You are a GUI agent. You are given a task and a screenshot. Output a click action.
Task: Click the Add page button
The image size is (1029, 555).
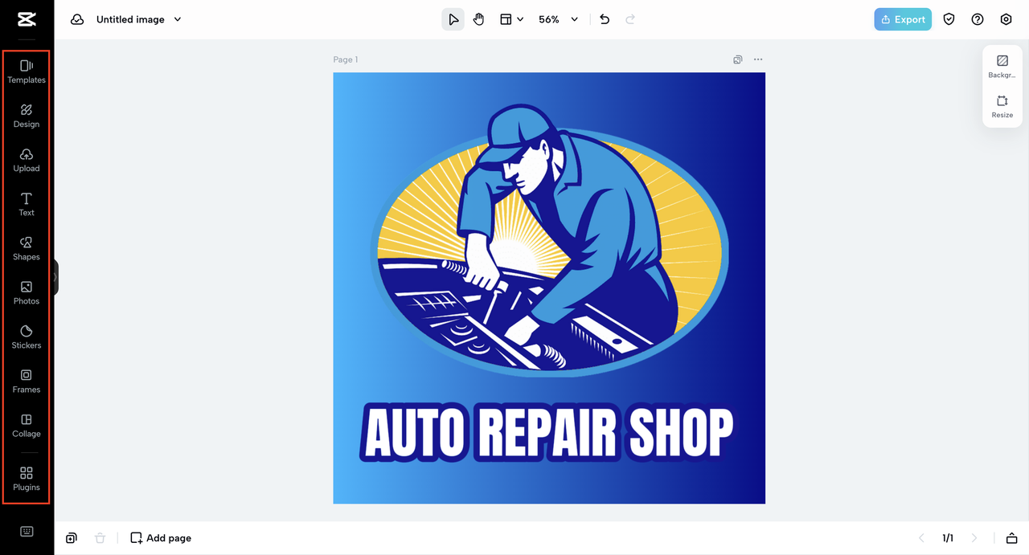point(161,538)
